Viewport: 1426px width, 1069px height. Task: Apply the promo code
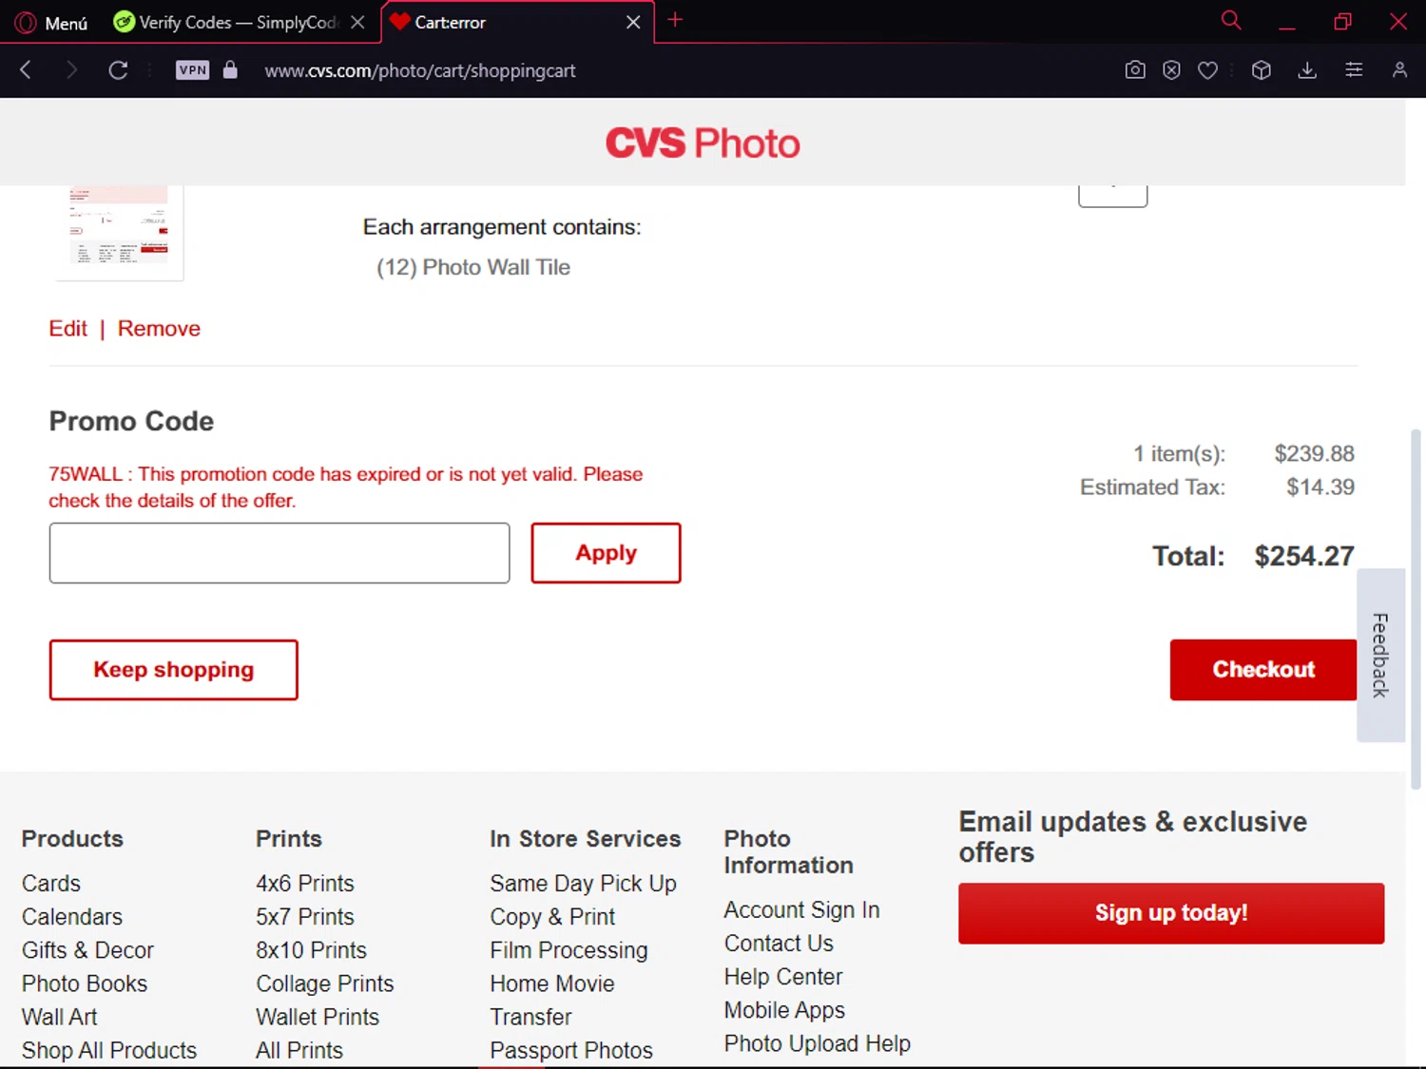pos(606,553)
